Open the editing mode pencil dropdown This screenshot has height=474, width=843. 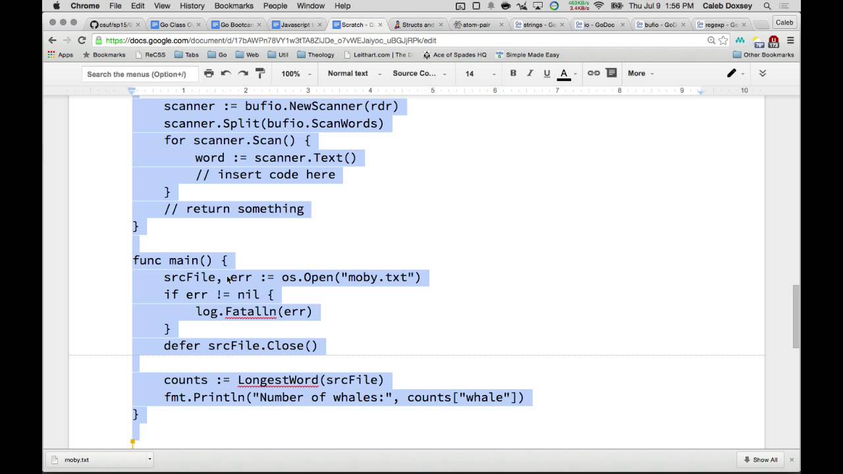736,73
